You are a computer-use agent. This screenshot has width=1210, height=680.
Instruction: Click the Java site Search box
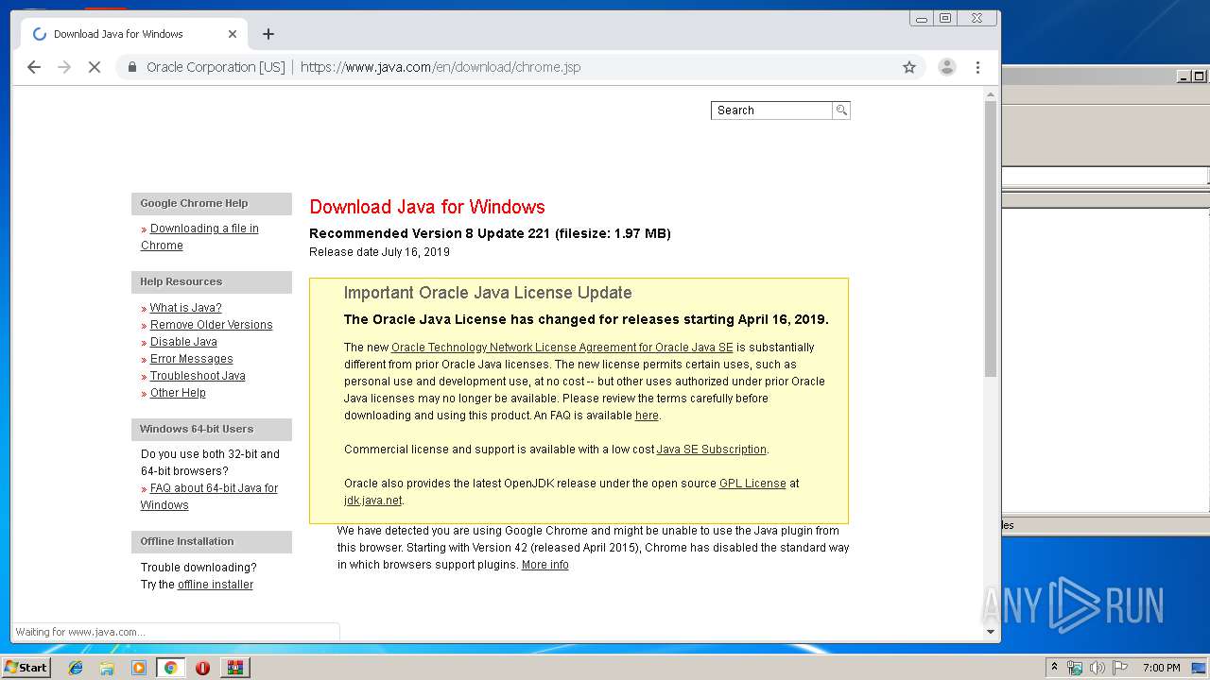pos(771,110)
